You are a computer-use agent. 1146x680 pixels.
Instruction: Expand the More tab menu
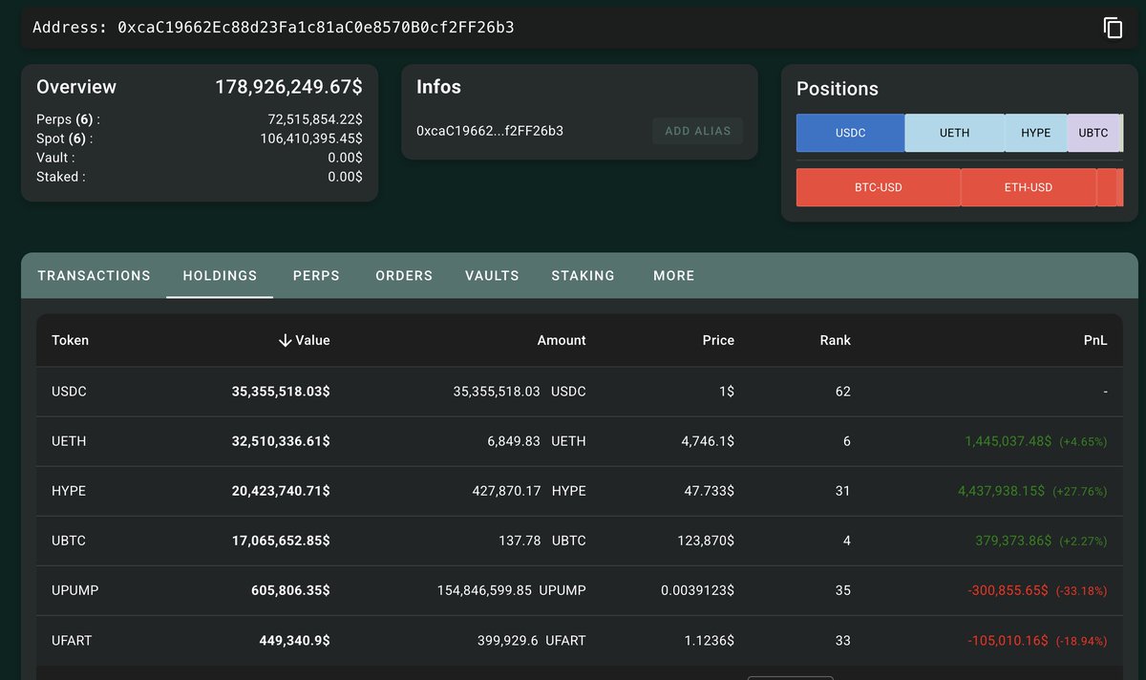[674, 275]
